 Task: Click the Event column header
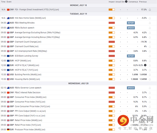pos(9,2)
